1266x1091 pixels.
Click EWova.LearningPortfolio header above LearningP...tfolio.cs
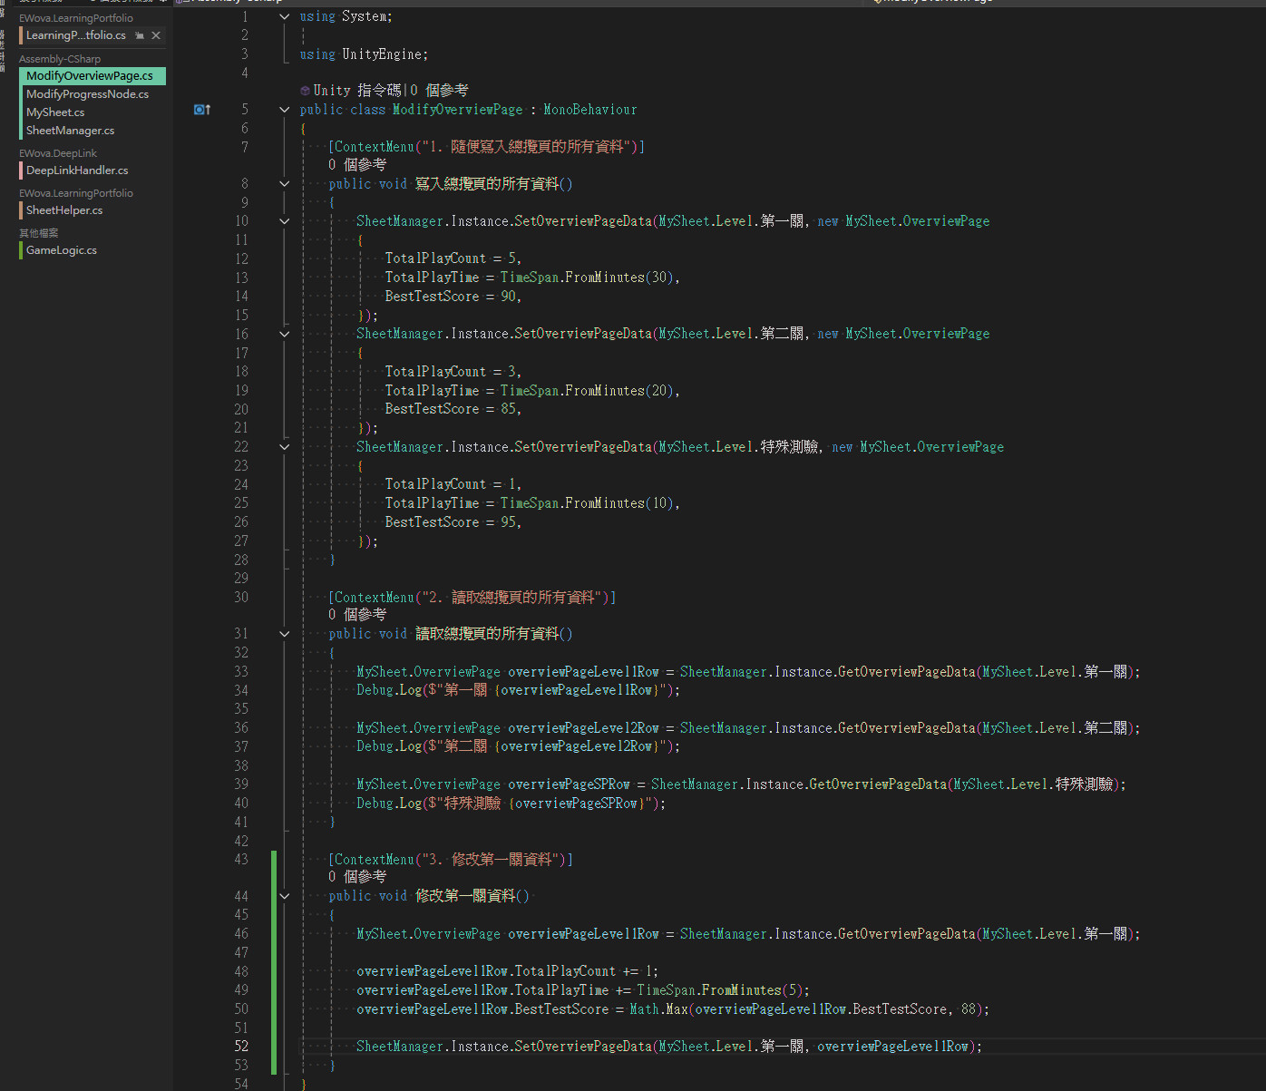pyautogui.click(x=76, y=18)
